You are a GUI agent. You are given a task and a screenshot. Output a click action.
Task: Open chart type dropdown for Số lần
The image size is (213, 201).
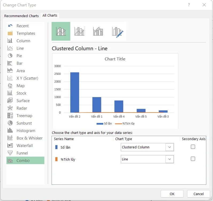pyautogui.click(x=169, y=147)
